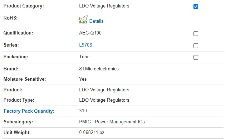Viewport: 226px width, 139px height.
Task: Select the STMicroelectronics brand text
Action: [99, 69]
